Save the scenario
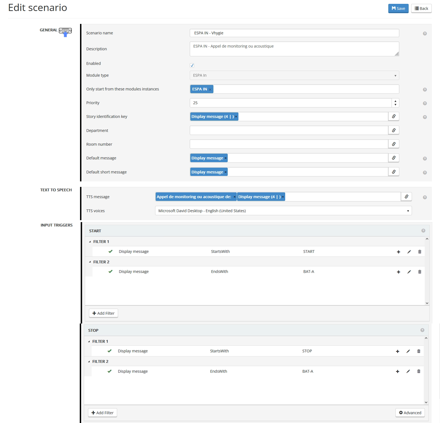Screen dimensions: 440x423 tap(398, 8)
